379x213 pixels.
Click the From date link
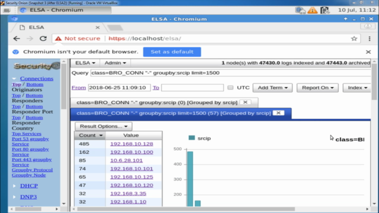point(79,88)
